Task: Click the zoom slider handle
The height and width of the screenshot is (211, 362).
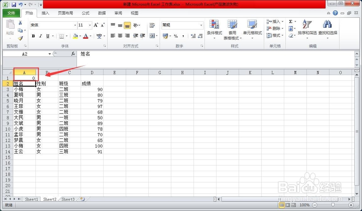Action: (333, 205)
